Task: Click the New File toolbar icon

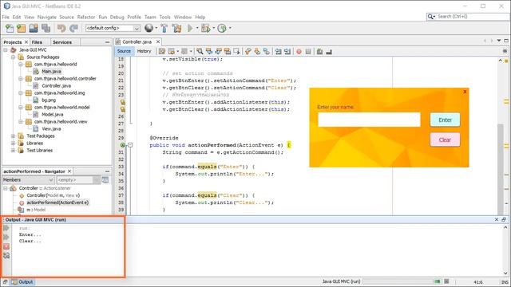Action: pyautogui.click(x=10, y=29)
